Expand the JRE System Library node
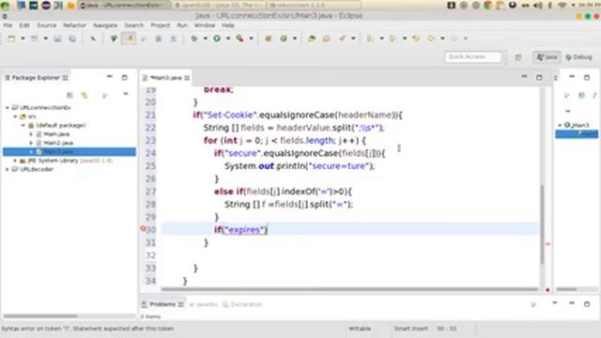The width and height of the screenshot is (601, 338). tap(15, 161)
